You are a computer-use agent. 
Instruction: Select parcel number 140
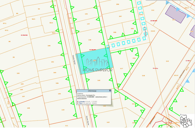[x=99, y=80]
